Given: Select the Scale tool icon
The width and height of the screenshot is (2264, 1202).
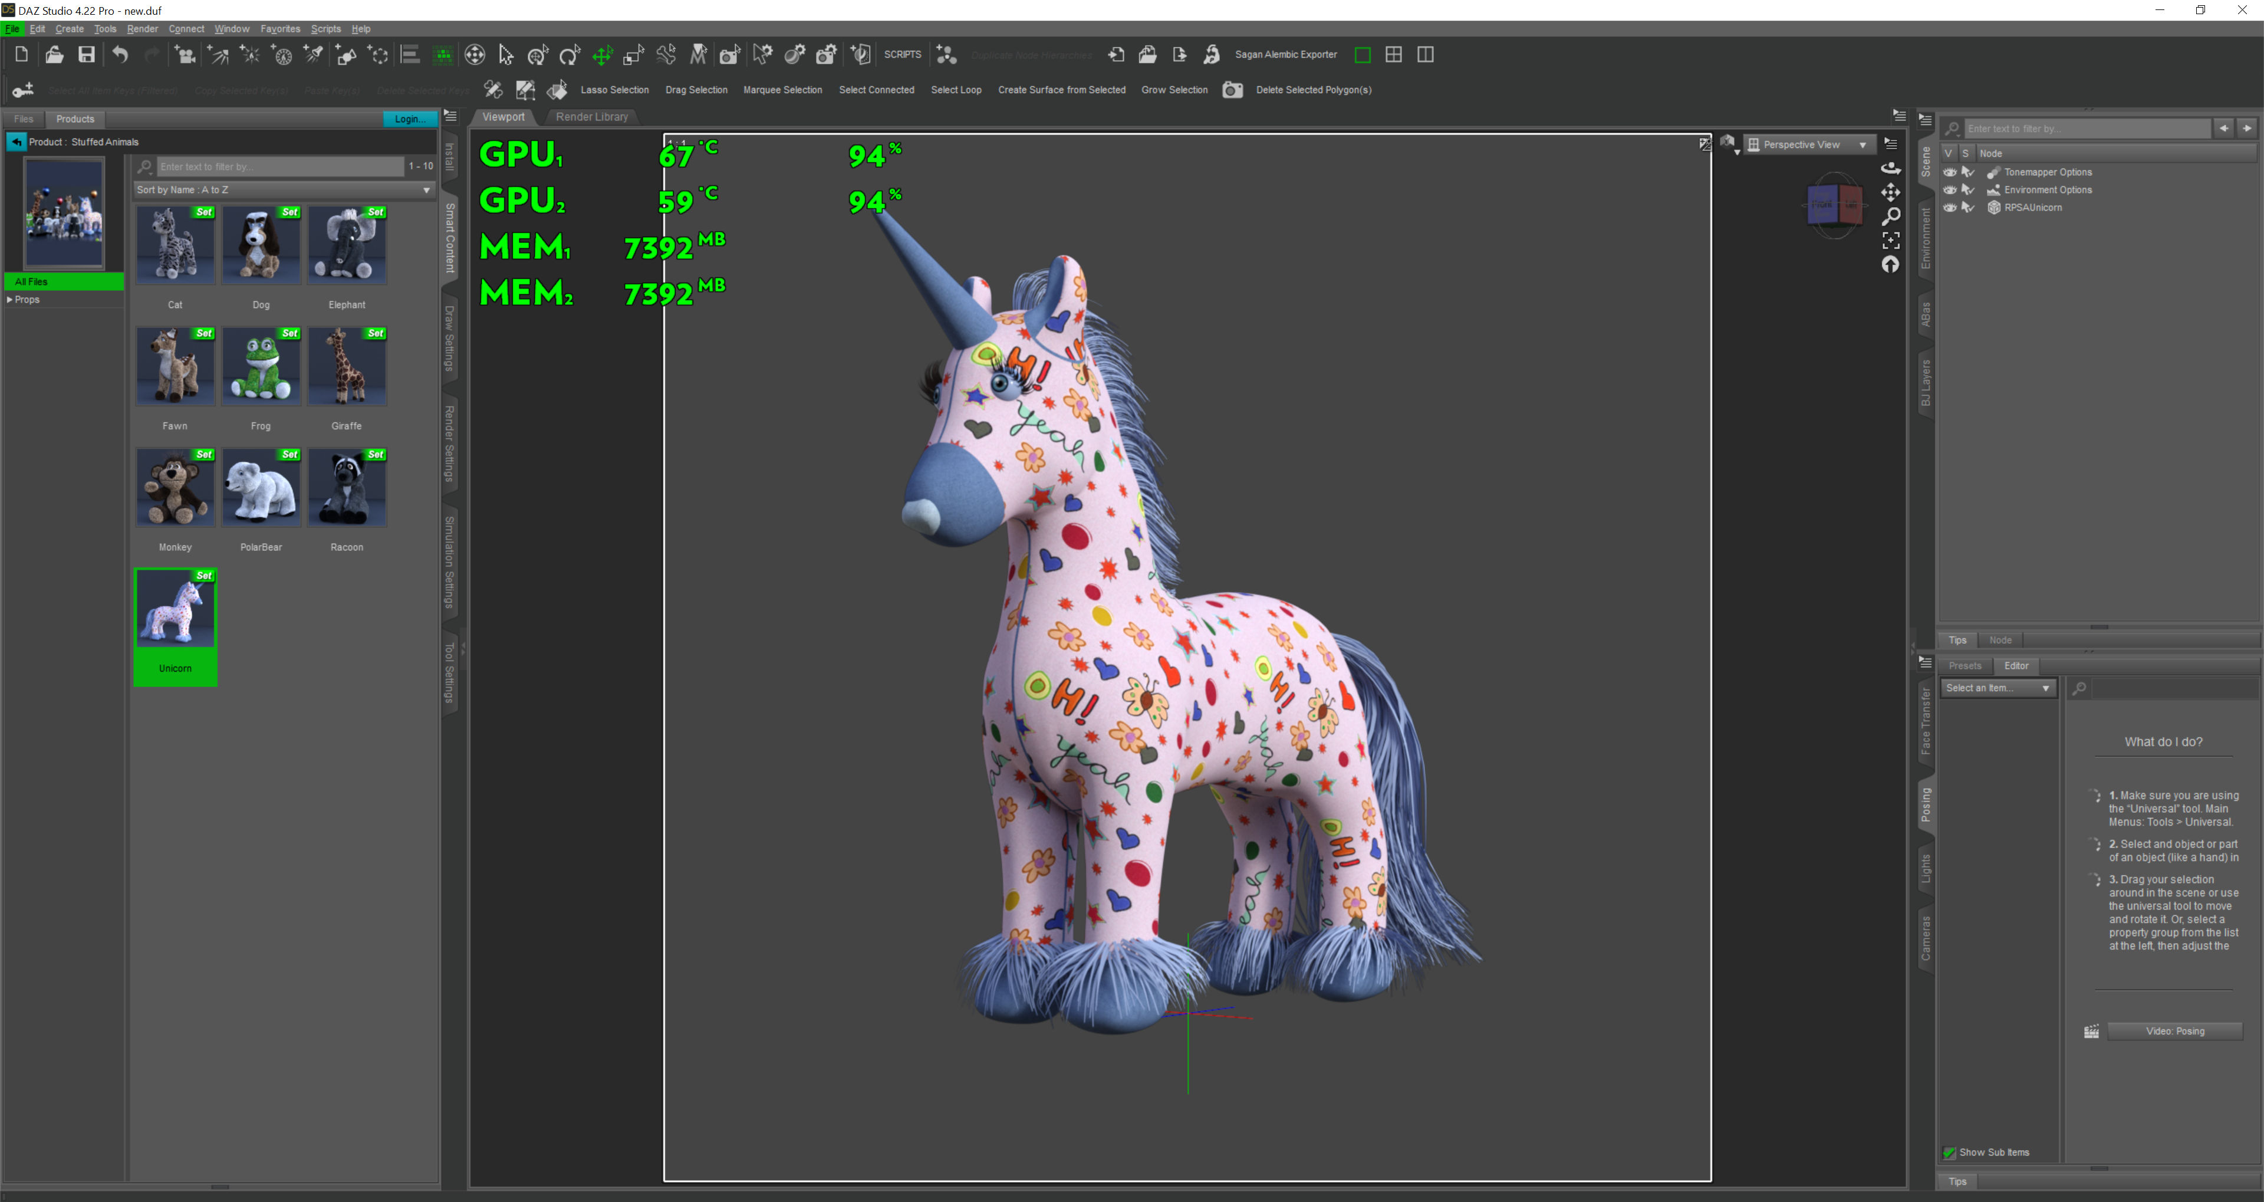Looking at the screenshot, I should [x=634, y=55].
